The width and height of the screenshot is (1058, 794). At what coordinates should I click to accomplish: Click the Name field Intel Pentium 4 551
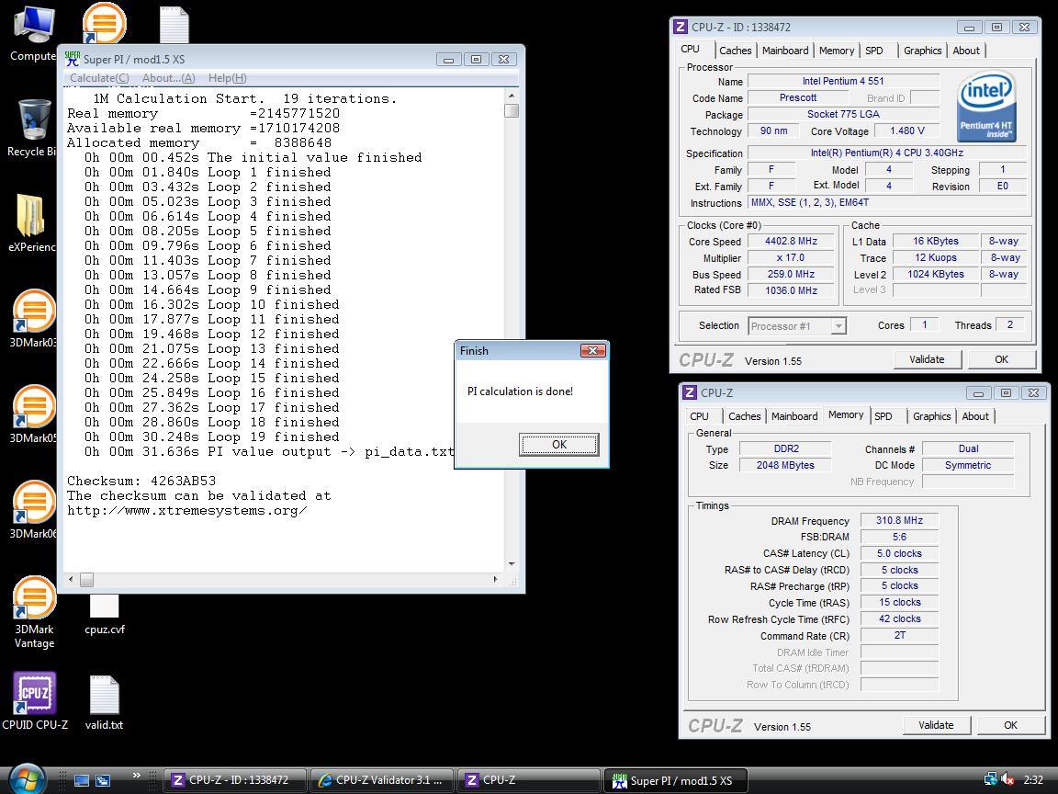843,81
